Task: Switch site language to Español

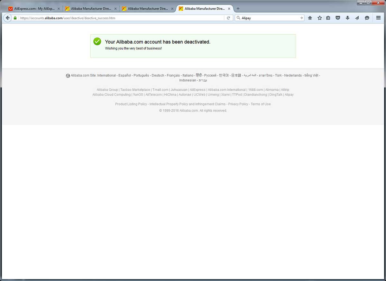Action: (x=124, y=76)
